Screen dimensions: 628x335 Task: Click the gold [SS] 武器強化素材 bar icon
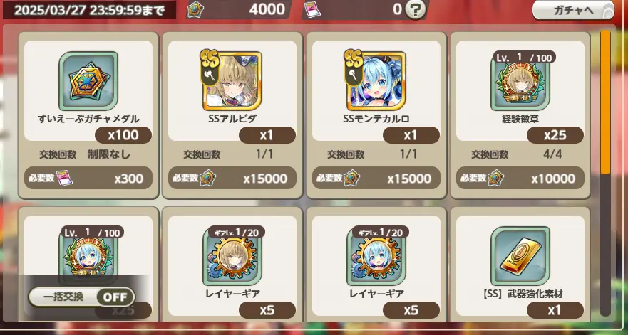pos(520,256)
